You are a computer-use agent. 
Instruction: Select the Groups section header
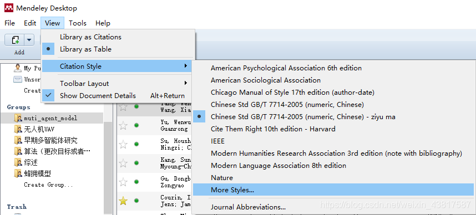click(18, 107)
